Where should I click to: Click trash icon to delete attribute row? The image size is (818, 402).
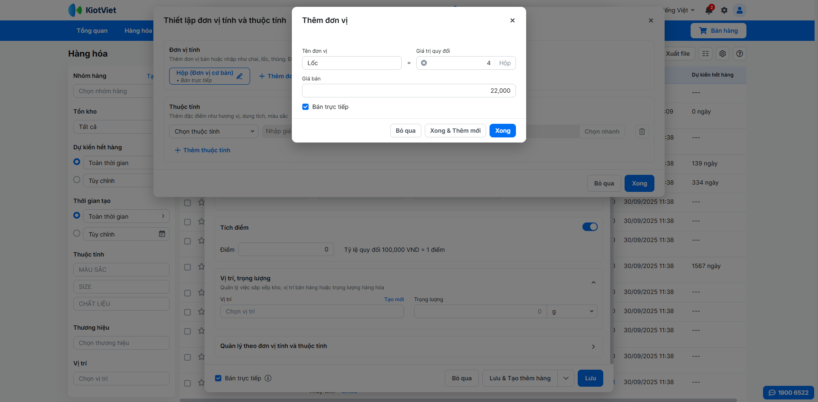pos(642,131)
